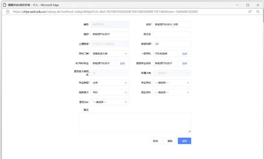The image size is (264, 159).
Task: Click 选择 link next to 本/专科专业
Action: (x=122, y=63)
